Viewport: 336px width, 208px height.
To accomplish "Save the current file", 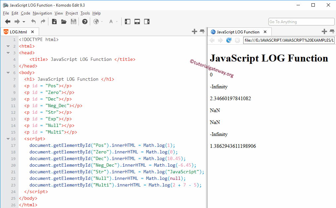I will (x=73, y=21).
